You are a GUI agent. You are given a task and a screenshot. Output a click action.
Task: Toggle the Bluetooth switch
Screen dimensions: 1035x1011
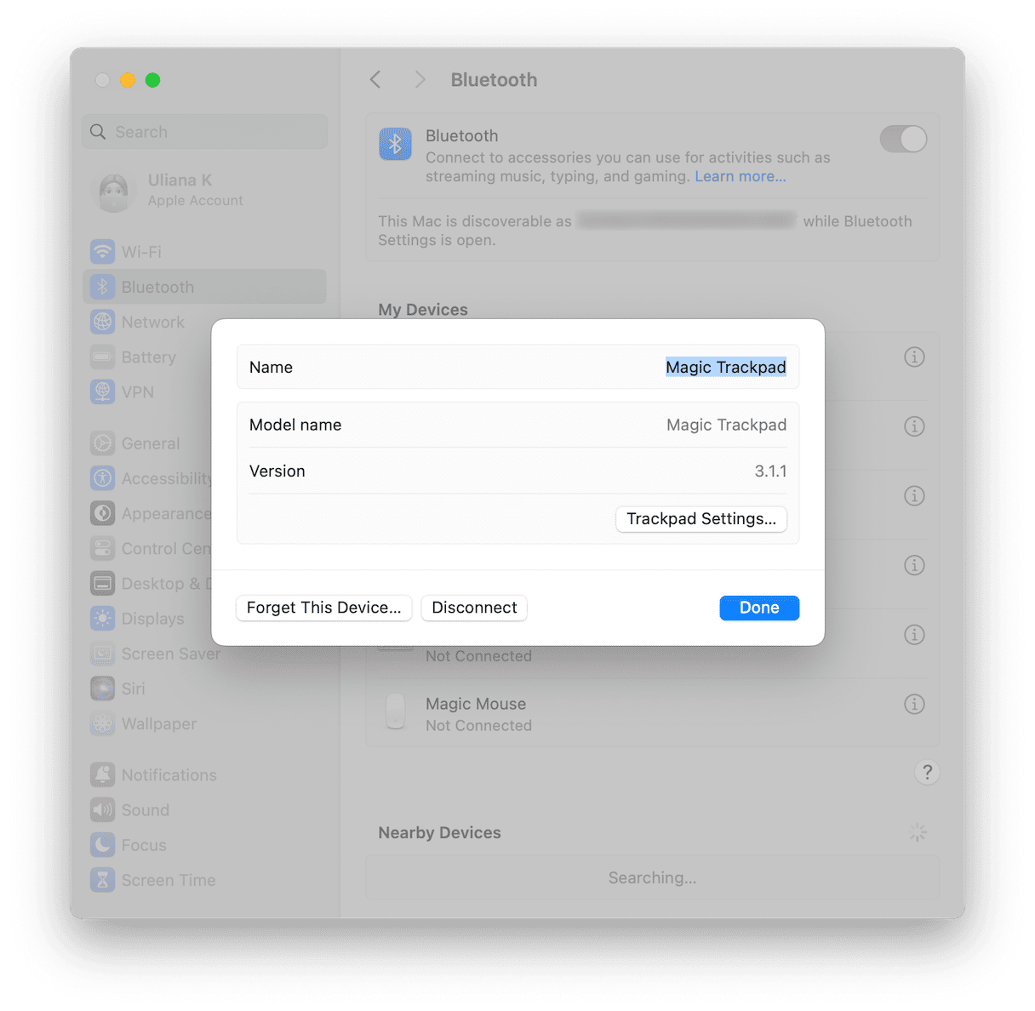(x=903, y=139)
